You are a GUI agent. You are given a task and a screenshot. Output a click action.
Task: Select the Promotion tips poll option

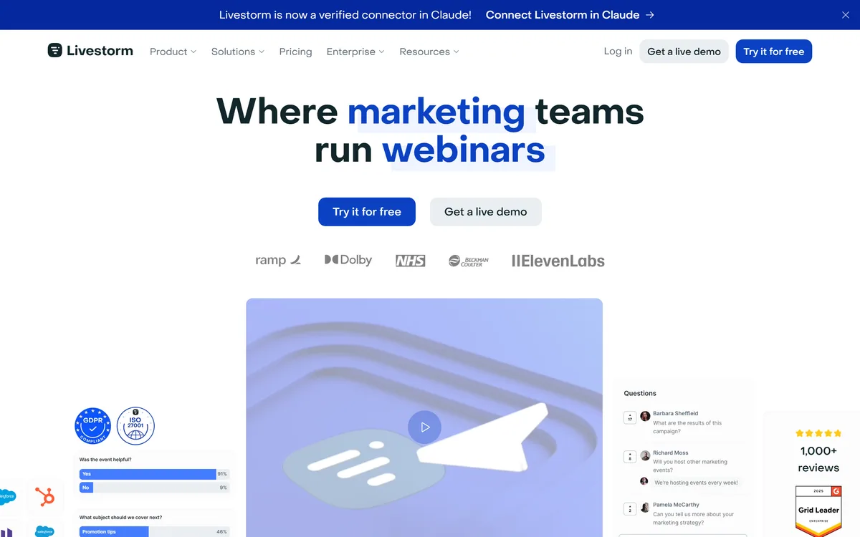point(154,532)
